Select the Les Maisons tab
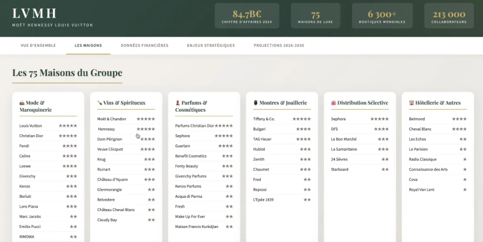The image size is (483, 242). [x=88, y=46]
